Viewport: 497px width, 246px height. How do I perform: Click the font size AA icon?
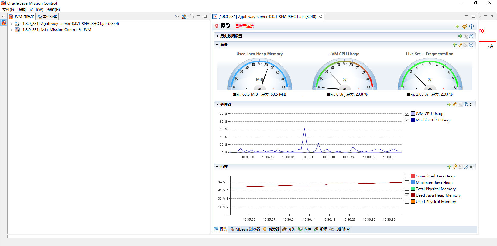[490, 46]
